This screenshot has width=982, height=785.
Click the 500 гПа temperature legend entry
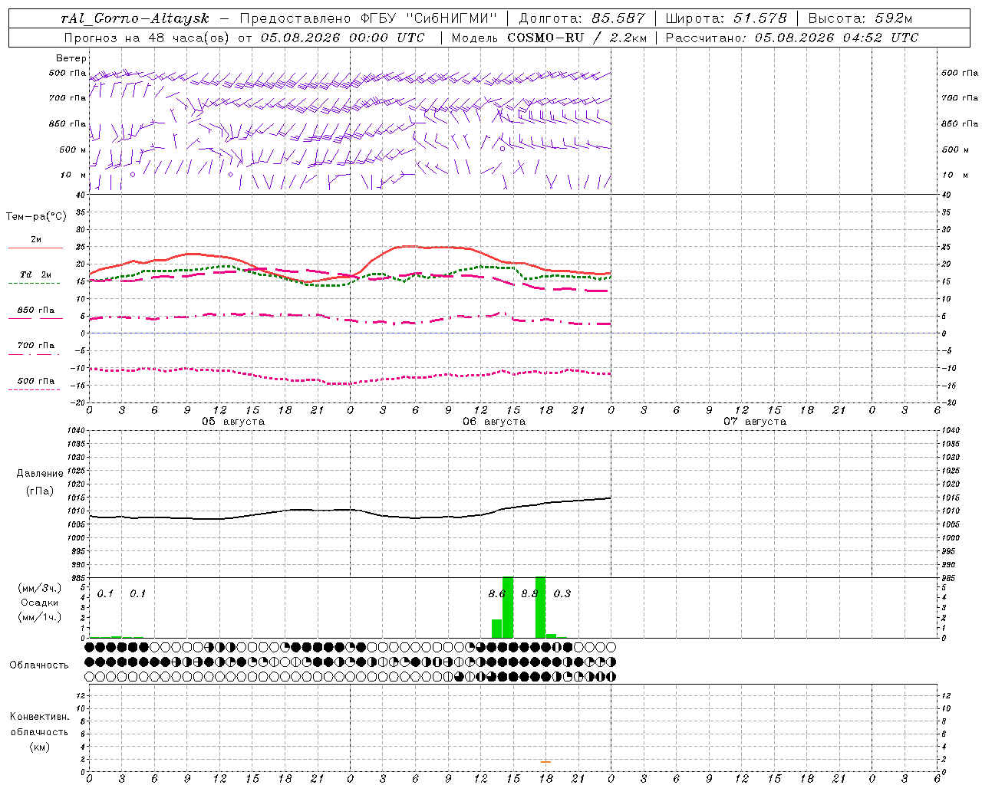click(36, 383)
